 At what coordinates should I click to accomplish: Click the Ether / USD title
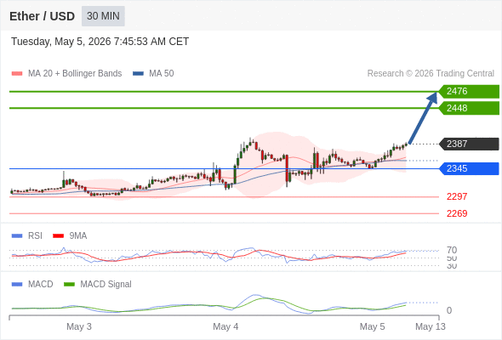pyautogui.click(x=42, y=16)
